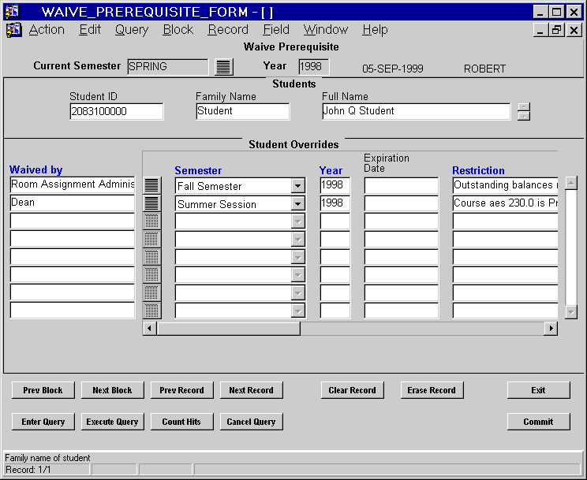Click the Clear Record button

pos(352,390)
